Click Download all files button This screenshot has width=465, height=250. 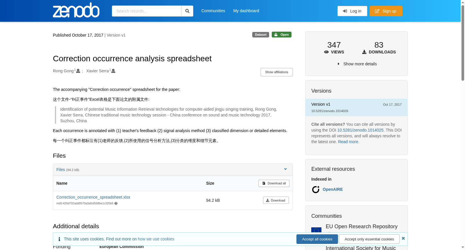(x=274, y=183)
